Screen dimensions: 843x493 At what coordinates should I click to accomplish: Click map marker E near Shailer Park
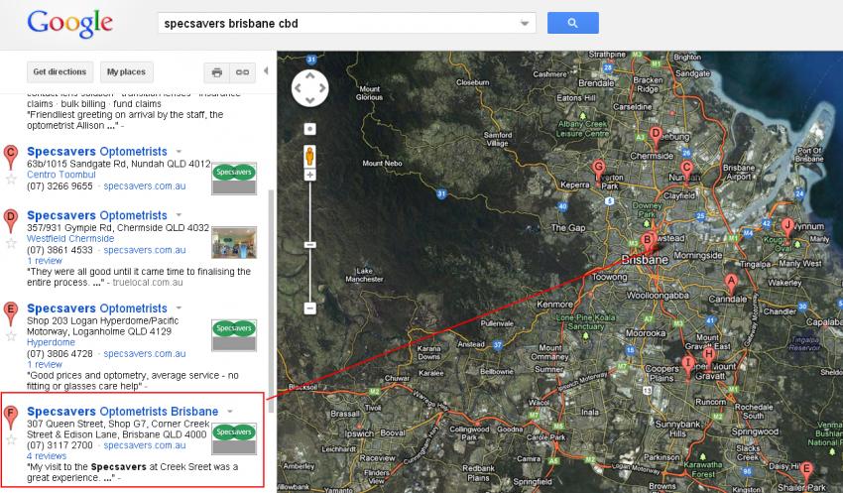tap(806, 472)
